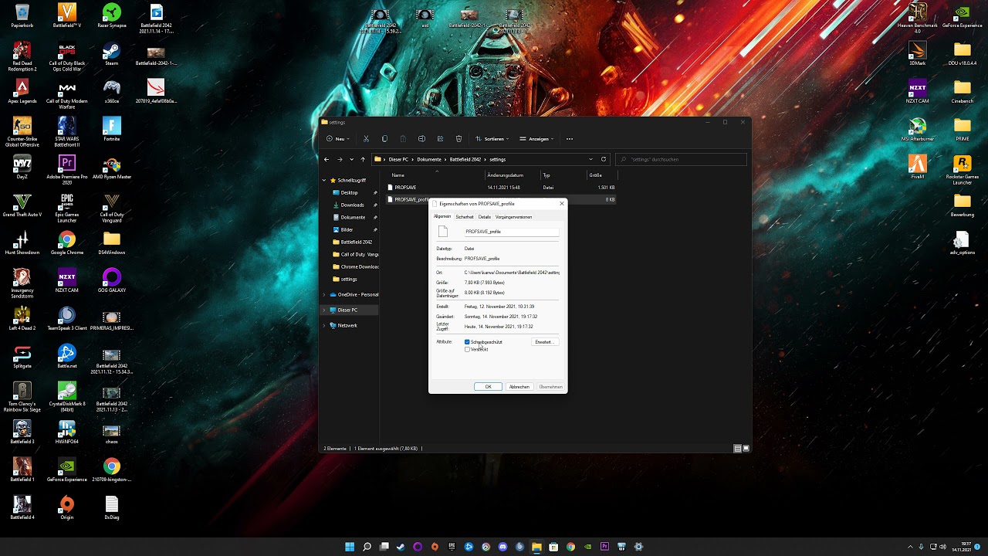
Task: Select GOG GALAXY desktop icon
Action: click(112, 280)
